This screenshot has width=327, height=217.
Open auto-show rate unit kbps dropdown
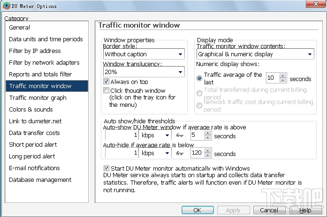coord(155,135)
